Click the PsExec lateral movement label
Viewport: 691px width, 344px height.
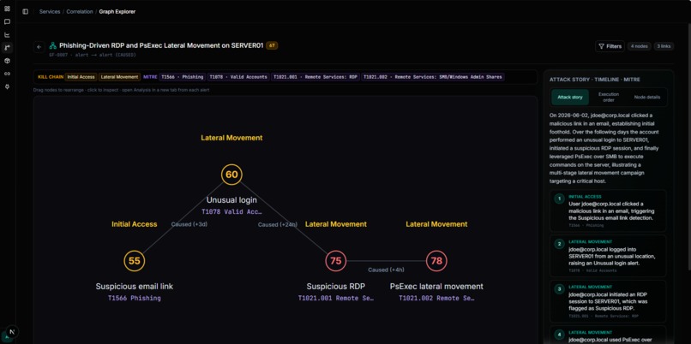coord(436,287)
